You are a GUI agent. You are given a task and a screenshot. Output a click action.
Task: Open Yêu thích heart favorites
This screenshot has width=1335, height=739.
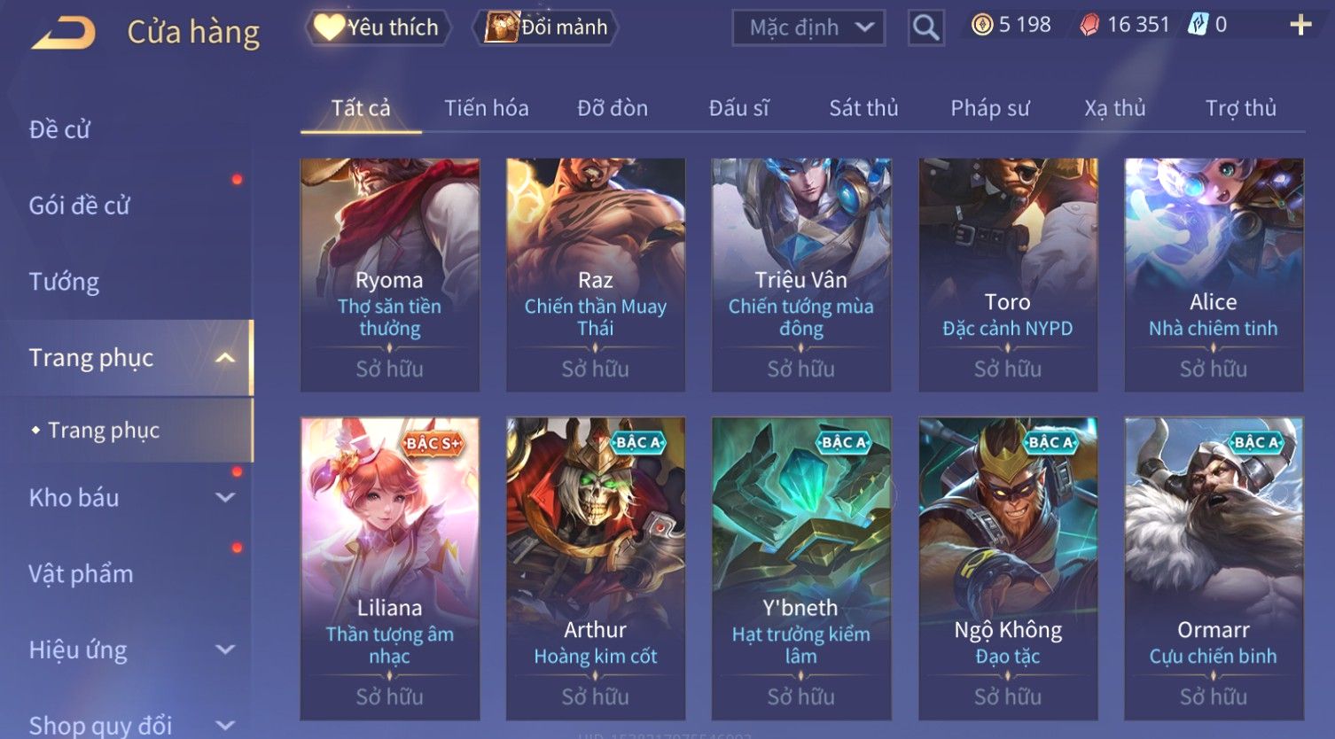coord(379,27)
